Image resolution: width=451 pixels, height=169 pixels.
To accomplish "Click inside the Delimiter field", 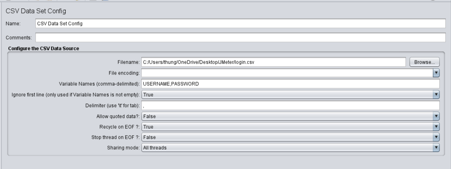I will (290, 106).
